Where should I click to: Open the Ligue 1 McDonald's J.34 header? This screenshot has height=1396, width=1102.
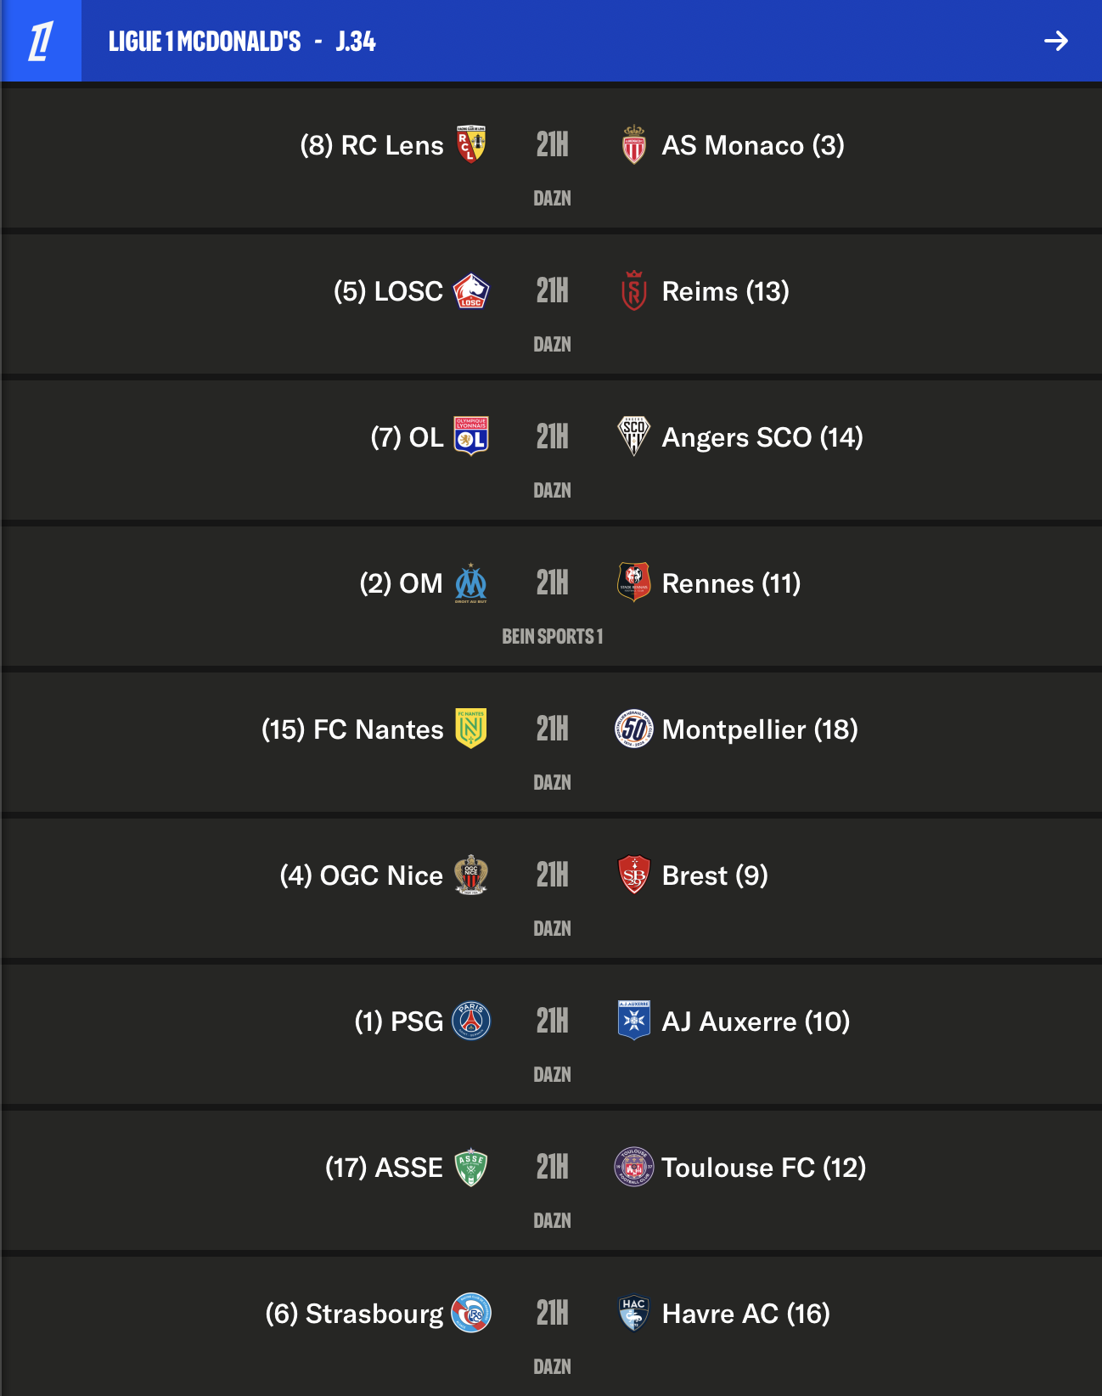tap(242, 42)
